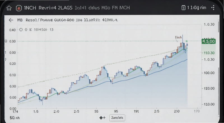Viewport: 224px width, 123px height.
Task: Click the '191' time axis label
Action: coord(136,111)
